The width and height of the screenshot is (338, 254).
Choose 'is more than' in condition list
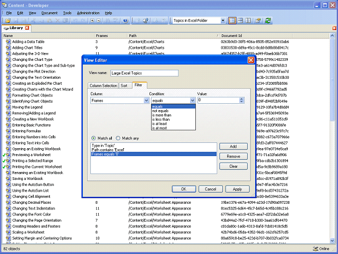(173, 115)
